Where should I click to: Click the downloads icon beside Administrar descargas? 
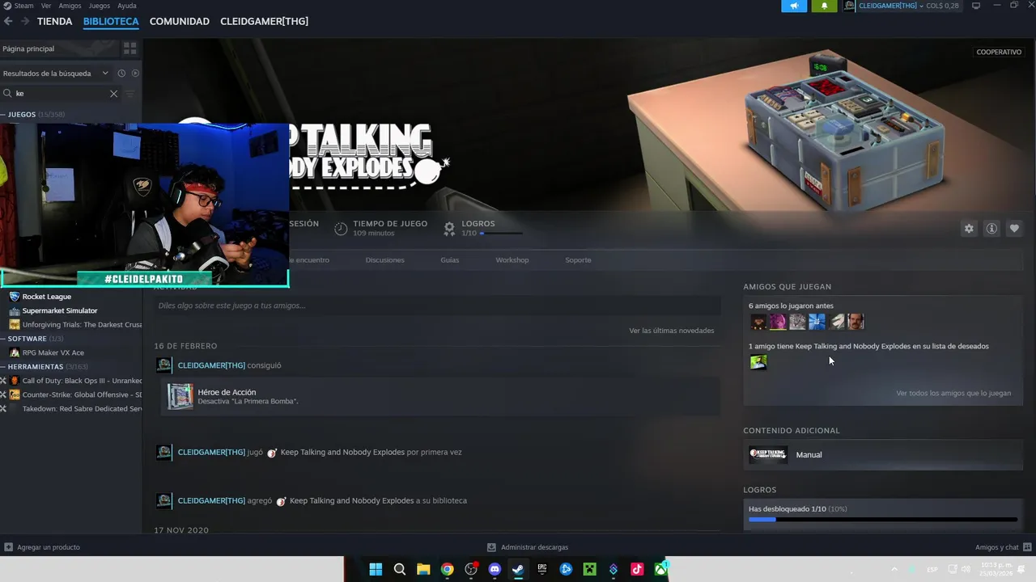tap(491, 547)
